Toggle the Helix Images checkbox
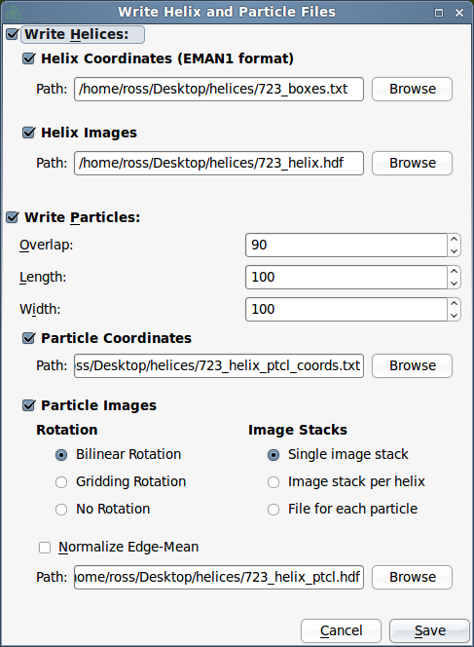The width and height of the screenshot is (474, 647). click(28, 133)
